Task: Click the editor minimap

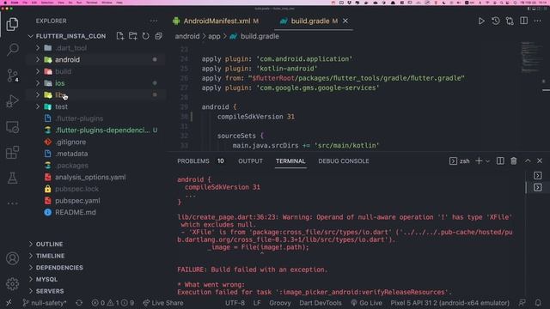Action: tap(530, 58)
